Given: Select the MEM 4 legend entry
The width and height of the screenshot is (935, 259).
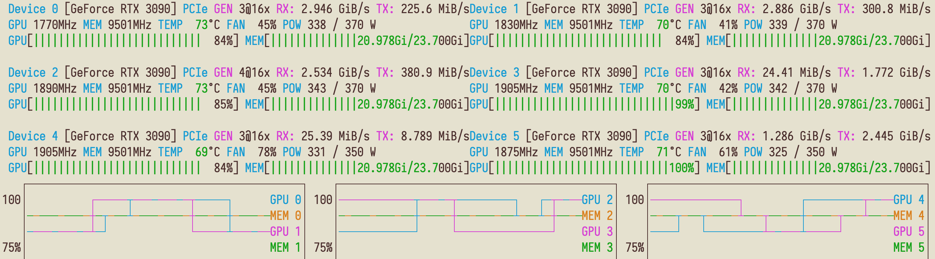Looking at the screenshot, I should coord(909,215).
